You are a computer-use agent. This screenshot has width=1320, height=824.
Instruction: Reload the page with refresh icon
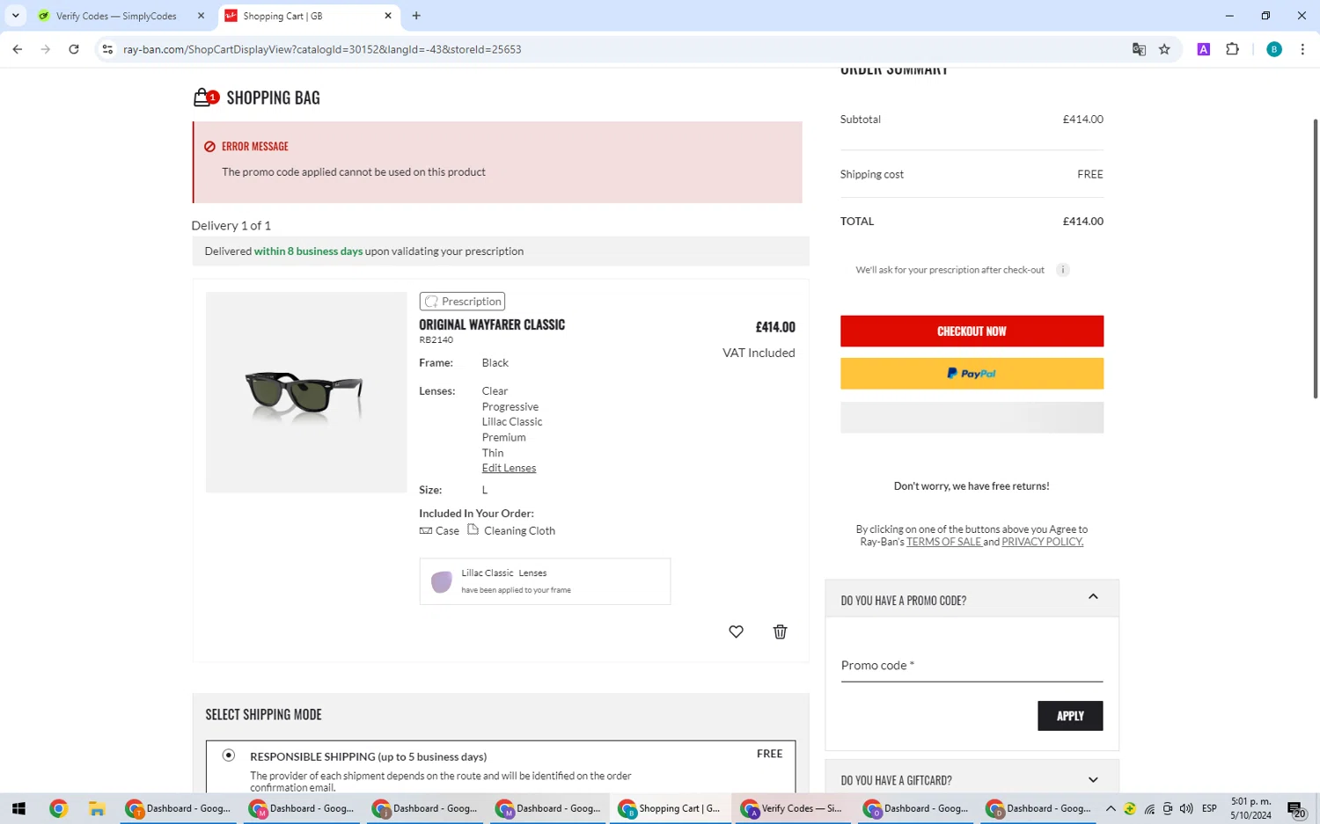tap(74, 49)
